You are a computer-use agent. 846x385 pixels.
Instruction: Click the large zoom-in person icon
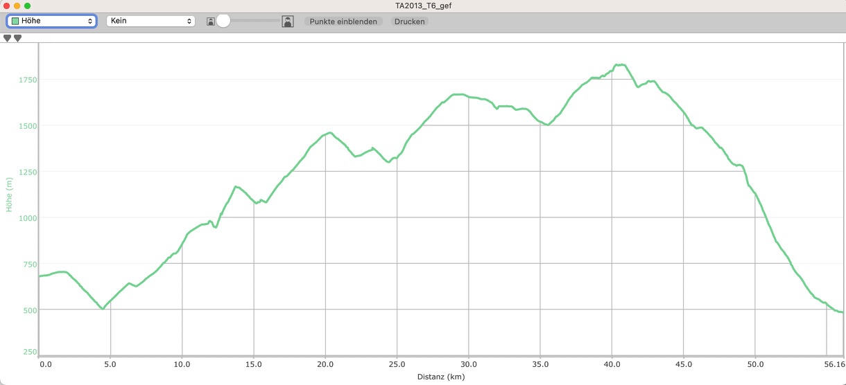pyautogui.click(x=288, y=21)
